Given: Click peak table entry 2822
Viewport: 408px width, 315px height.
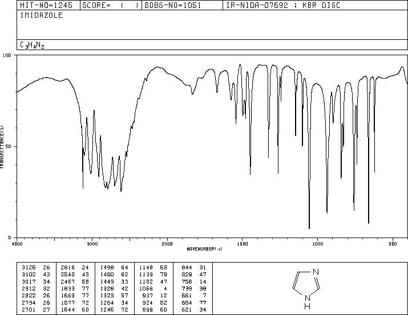Looking at the screenshot, I should coord(29,296).
